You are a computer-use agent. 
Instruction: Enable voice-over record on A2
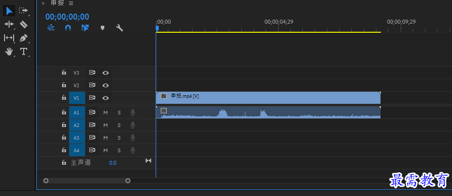[x=133, y=125]
